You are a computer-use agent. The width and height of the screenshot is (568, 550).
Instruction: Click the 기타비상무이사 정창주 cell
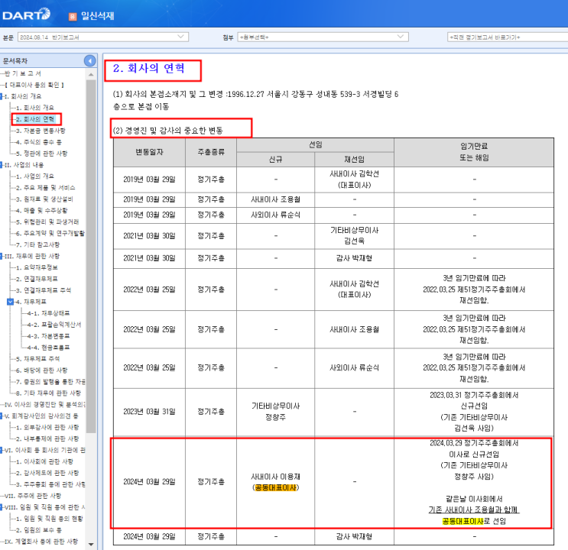coord(276,412)
